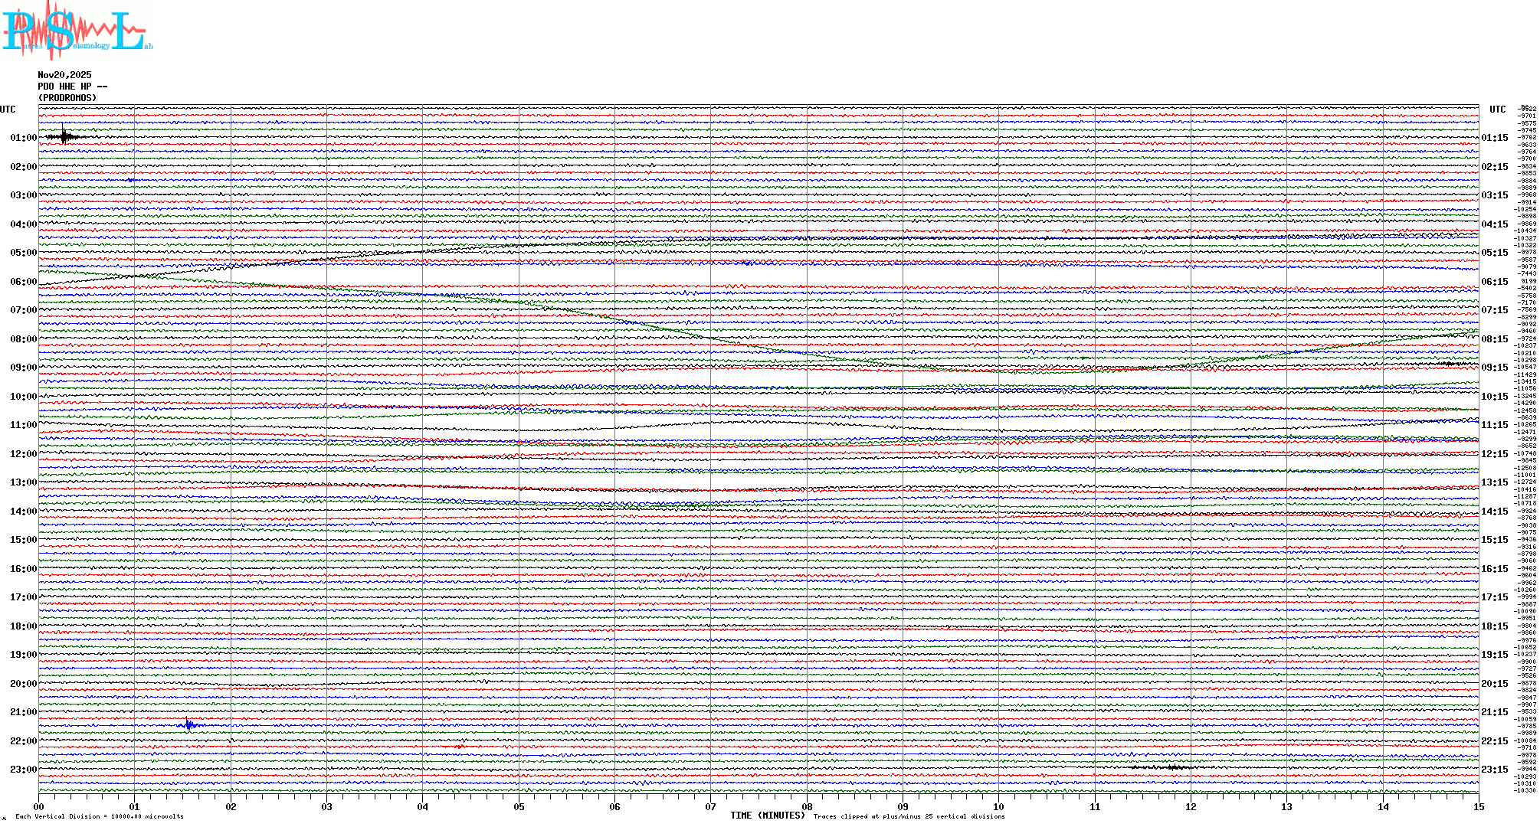Click the Nov20,2025 date label
This screenshot has width=1540, height=827.
click(64, 75)
